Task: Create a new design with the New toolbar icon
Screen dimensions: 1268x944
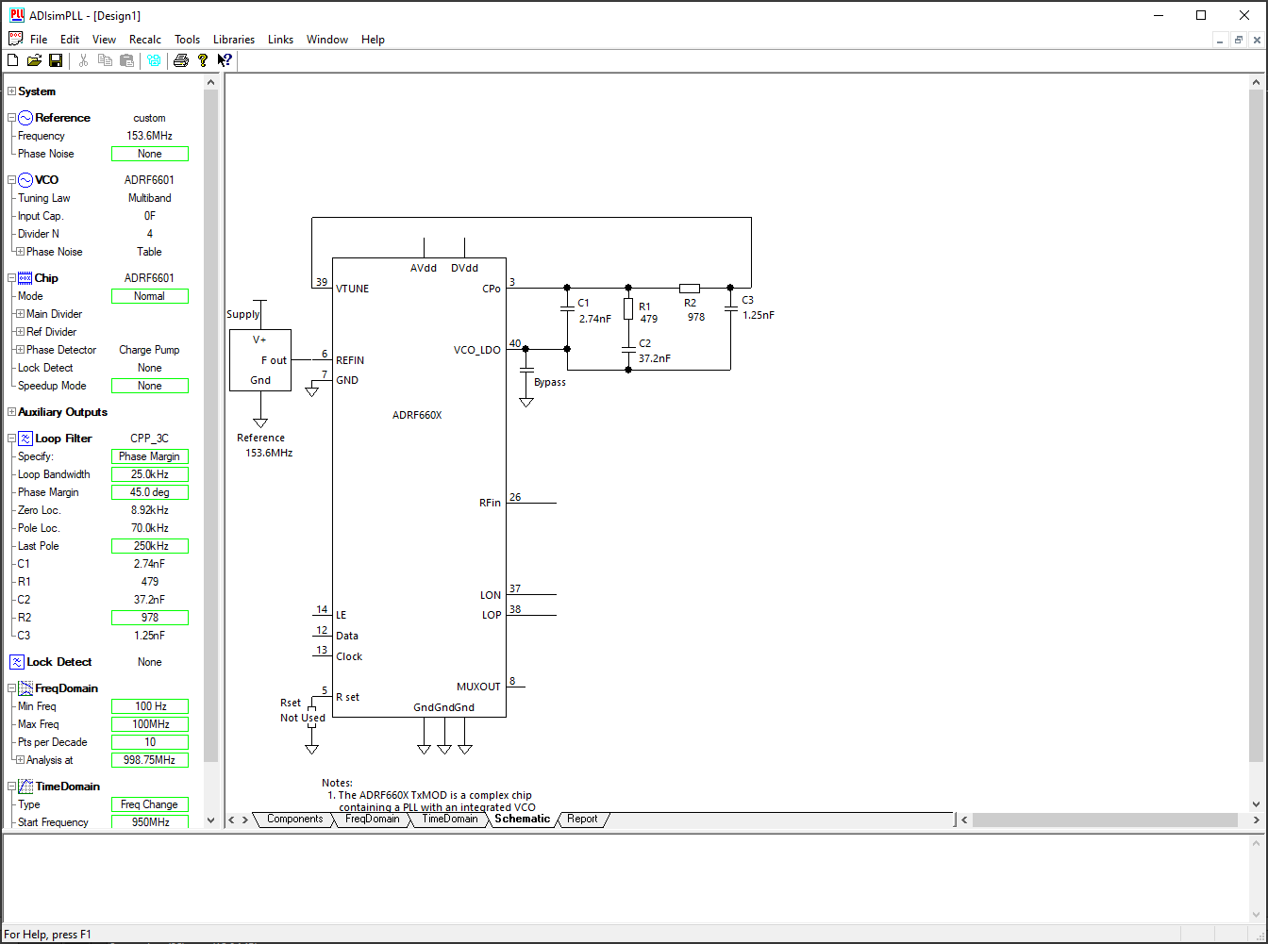Action: pos(13,60)
